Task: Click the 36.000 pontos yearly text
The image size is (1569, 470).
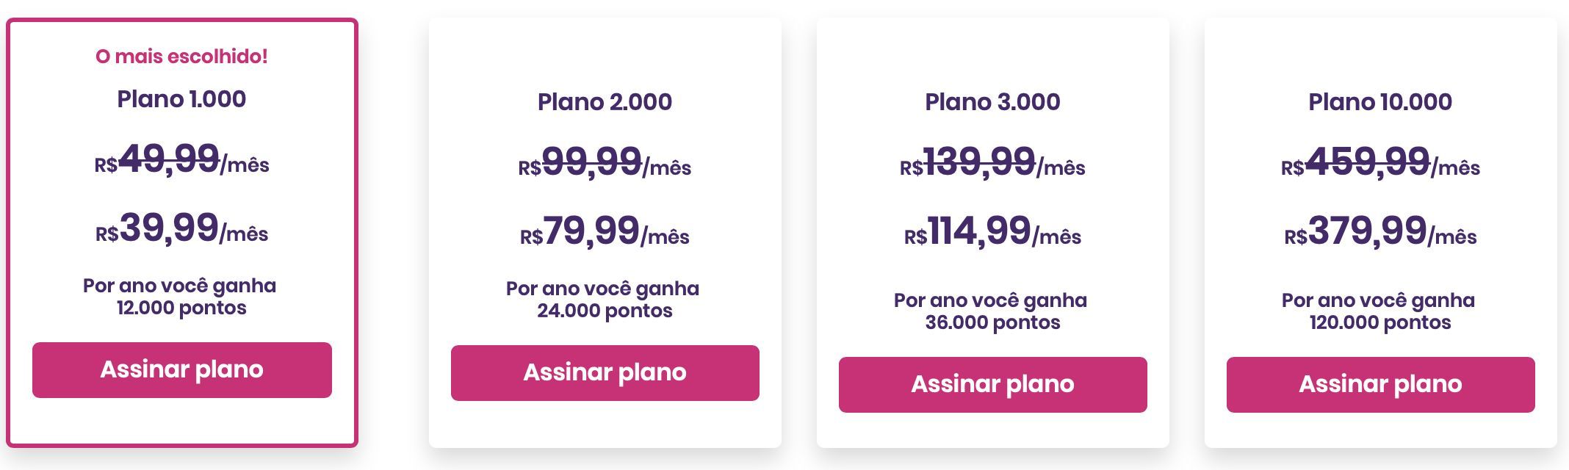Action: point(992,322)
